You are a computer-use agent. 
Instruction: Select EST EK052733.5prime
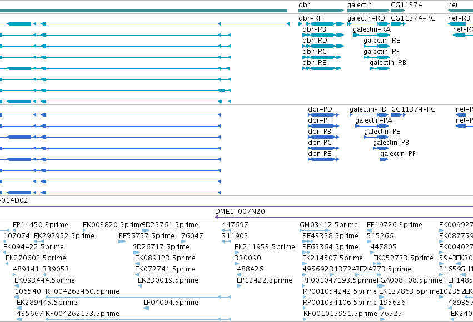tap(403, 258)
